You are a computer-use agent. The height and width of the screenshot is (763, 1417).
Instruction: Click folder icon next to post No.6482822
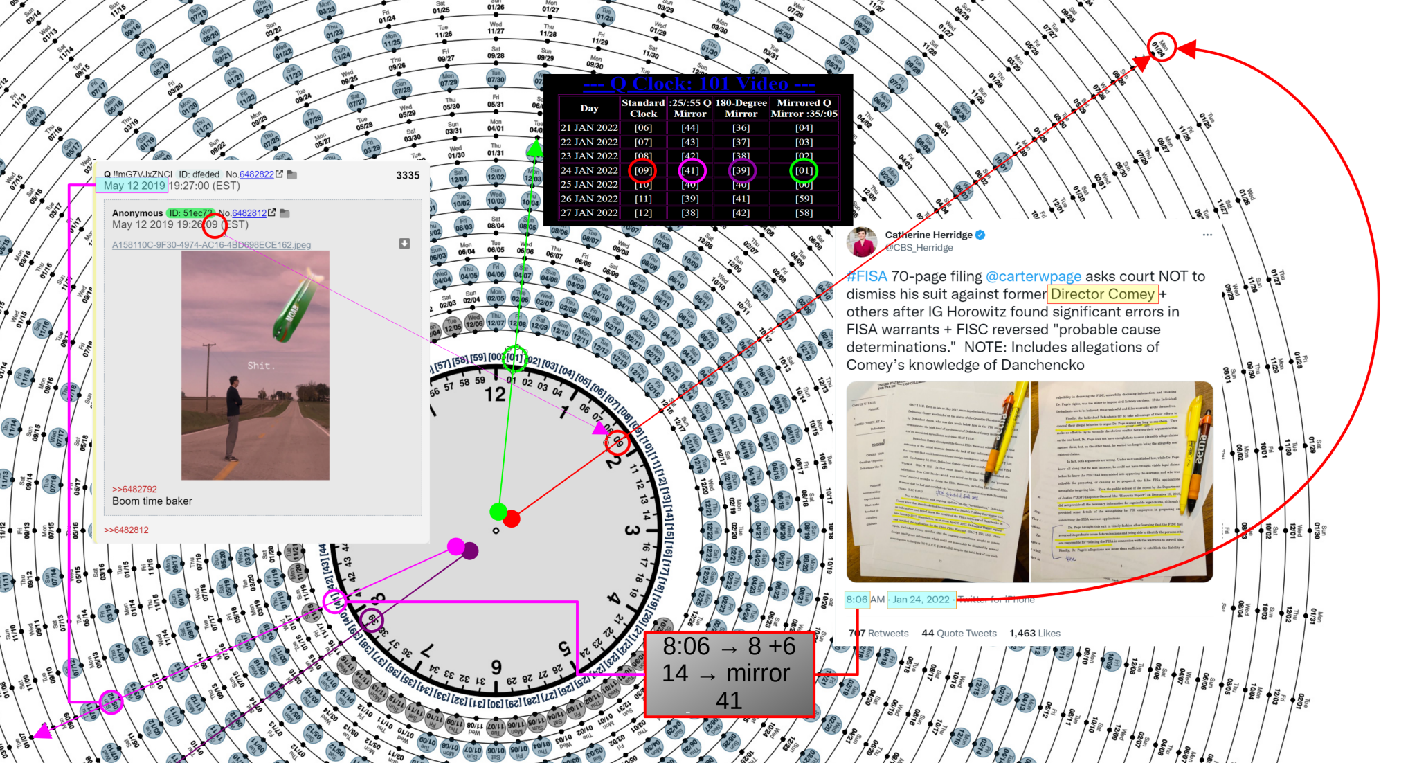(292, 174)
